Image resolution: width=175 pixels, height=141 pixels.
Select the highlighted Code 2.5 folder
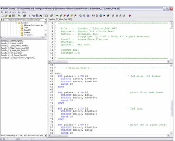[x=27, y=30]
